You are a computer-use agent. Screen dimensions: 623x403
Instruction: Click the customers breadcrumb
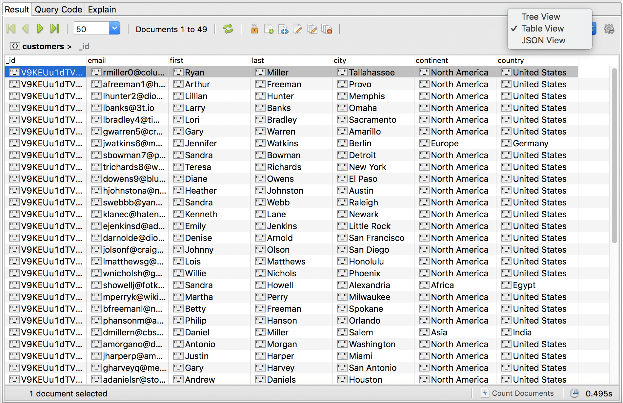click(43, 46)
